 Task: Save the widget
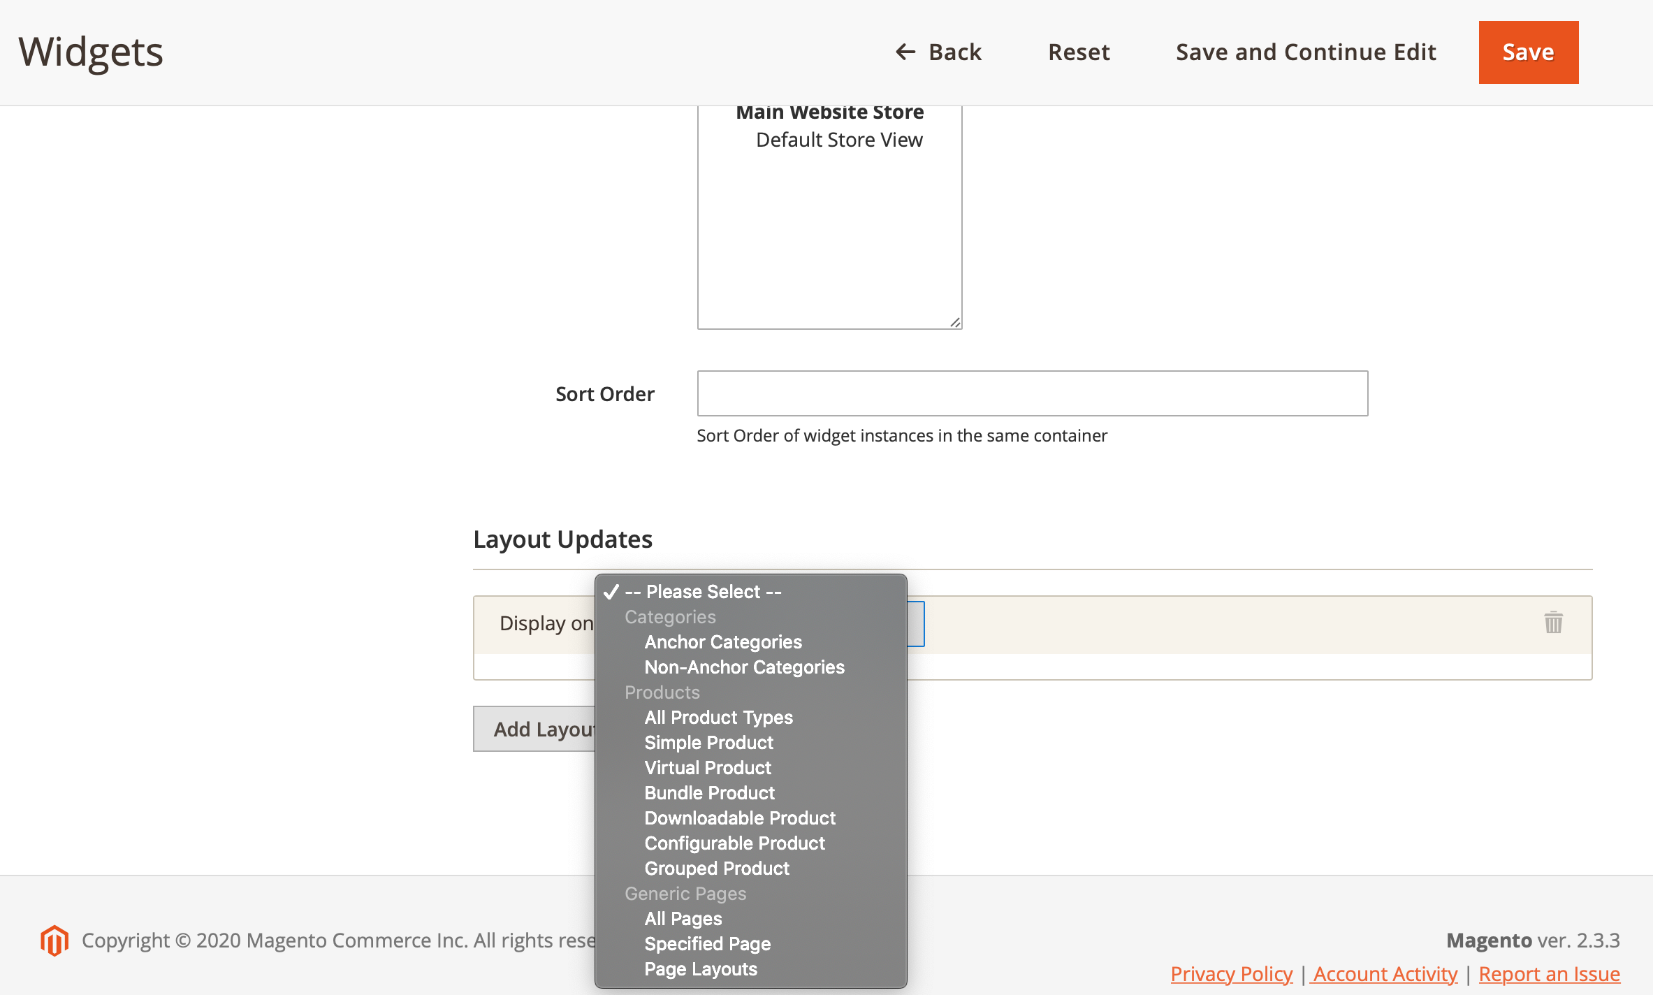pyautogui.click(x=1529, y=52)
